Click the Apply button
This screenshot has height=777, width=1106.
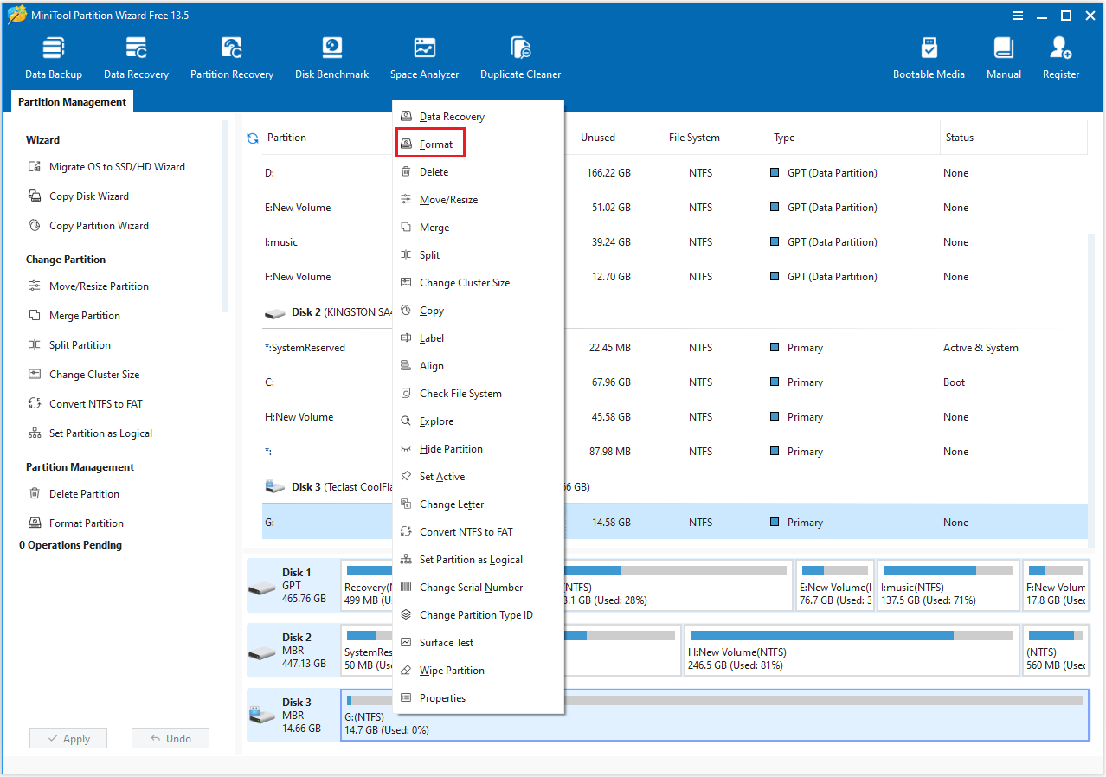pyautogui.click(x=68, y=737)
